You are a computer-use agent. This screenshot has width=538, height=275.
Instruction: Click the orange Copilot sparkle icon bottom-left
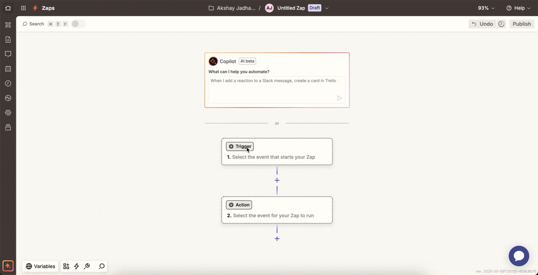(x=8, y=266)
